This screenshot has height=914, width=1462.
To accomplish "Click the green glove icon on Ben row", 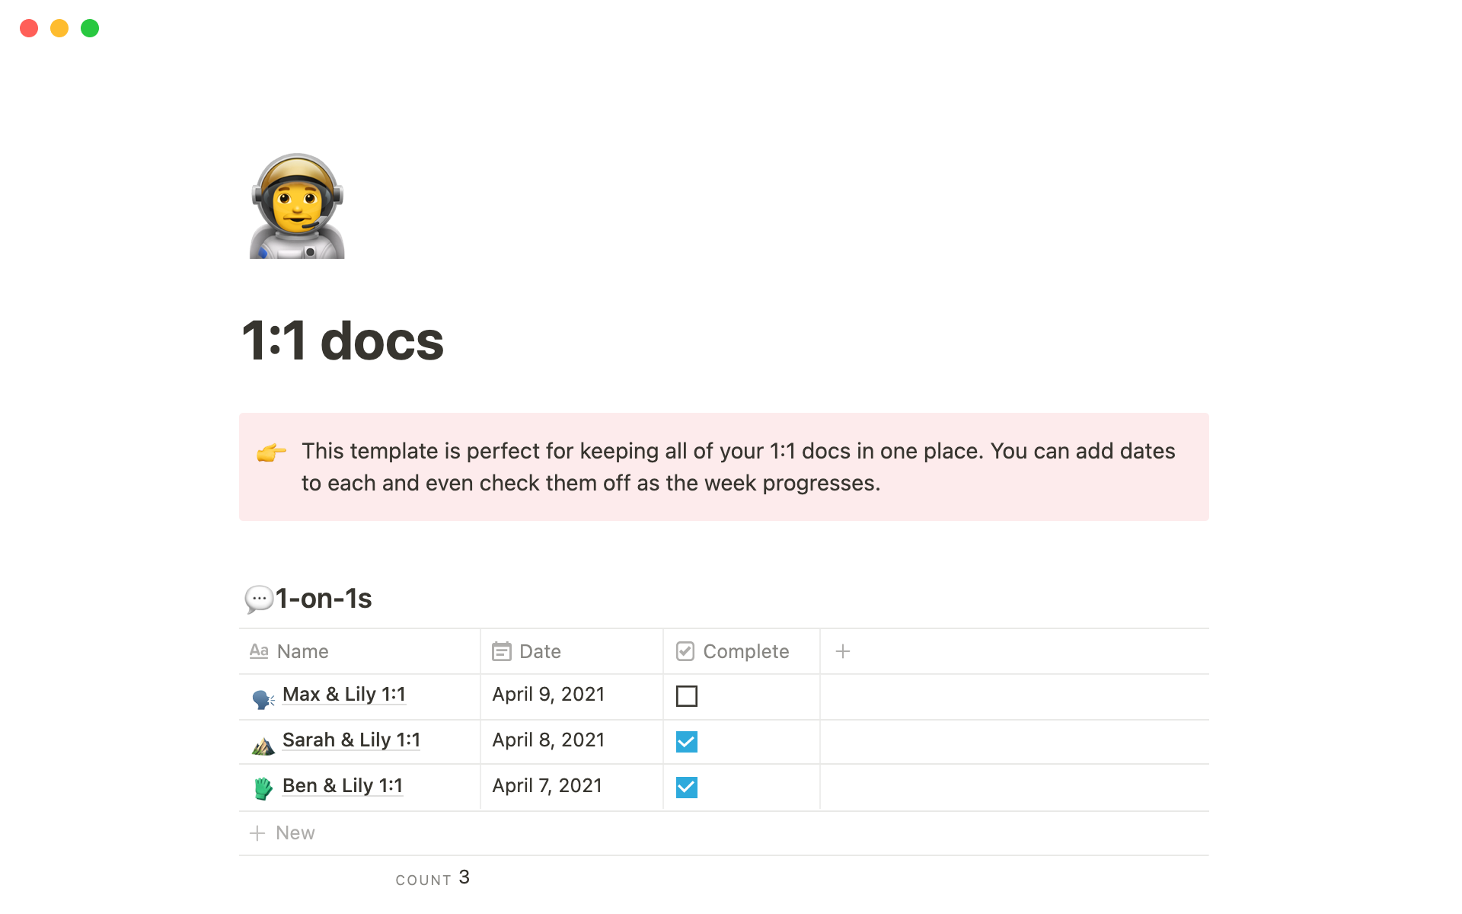I will [x=263, y=788].
